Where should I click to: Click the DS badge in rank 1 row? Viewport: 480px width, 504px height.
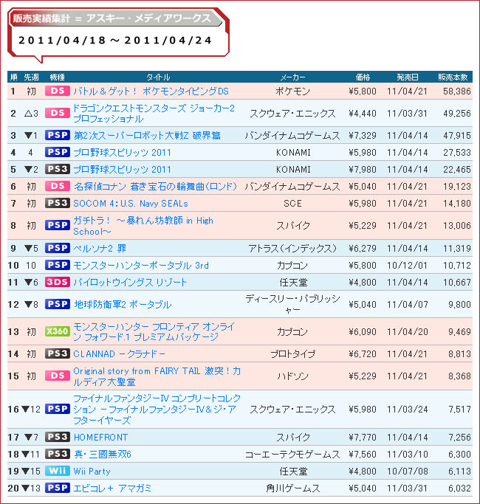pyautogui.click(x=58, y=91)
